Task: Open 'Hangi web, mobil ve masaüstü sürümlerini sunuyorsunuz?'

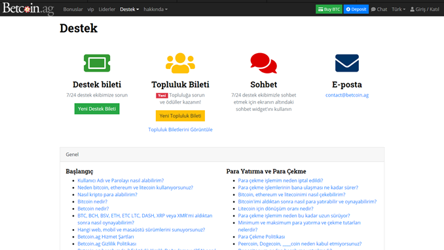Action: [141, 230]
